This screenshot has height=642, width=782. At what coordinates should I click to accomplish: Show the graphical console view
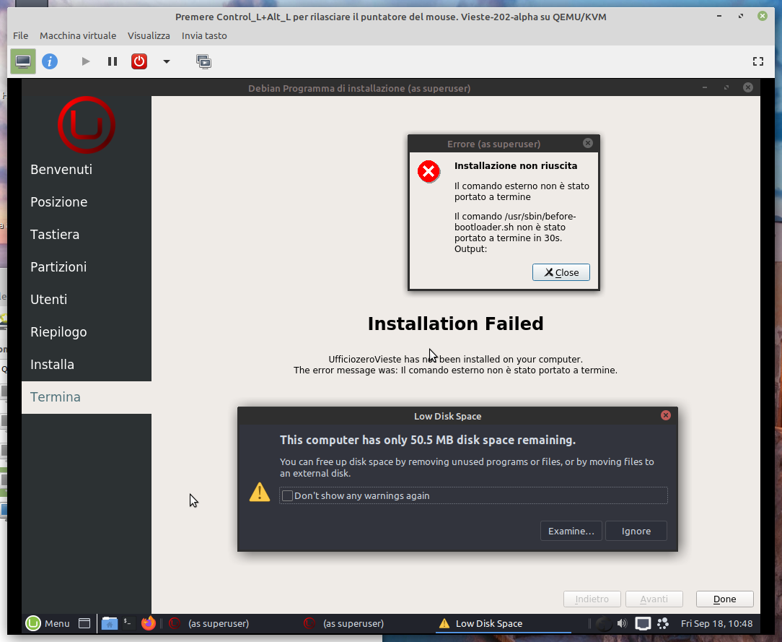click(23, 61)
